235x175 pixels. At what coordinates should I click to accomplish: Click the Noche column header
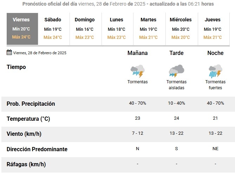[x=215, y=53]
